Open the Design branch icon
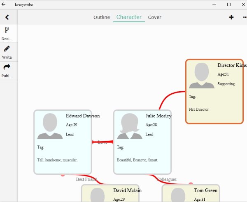This screenshot has width=247, height=202. click(x=7, y=30)
